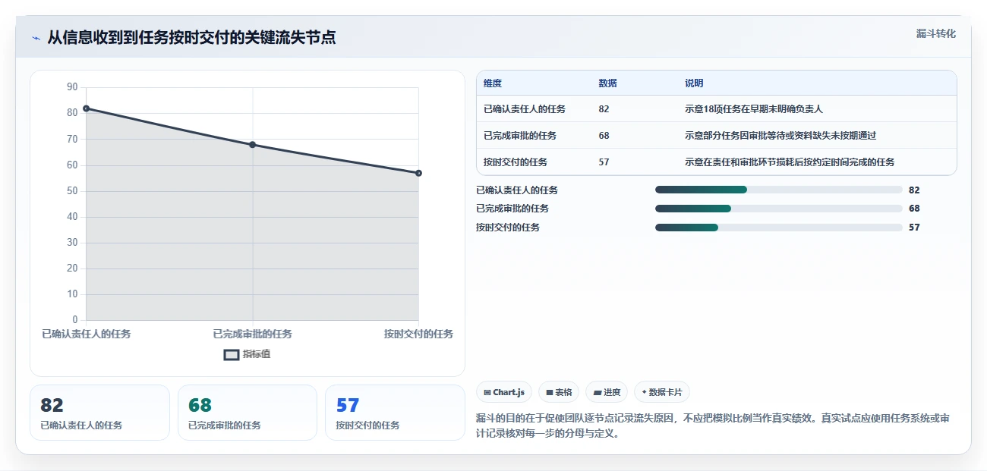
Task: Select the chart data point at value 57
Action: tap(418, 173)
